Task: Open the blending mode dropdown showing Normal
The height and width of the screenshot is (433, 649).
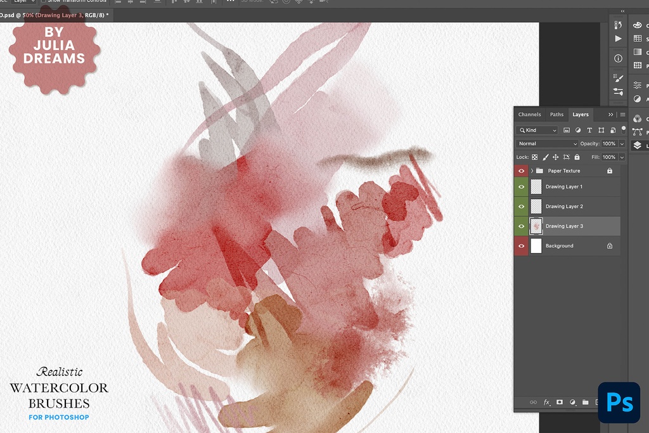Action: (x=545, y=143)
